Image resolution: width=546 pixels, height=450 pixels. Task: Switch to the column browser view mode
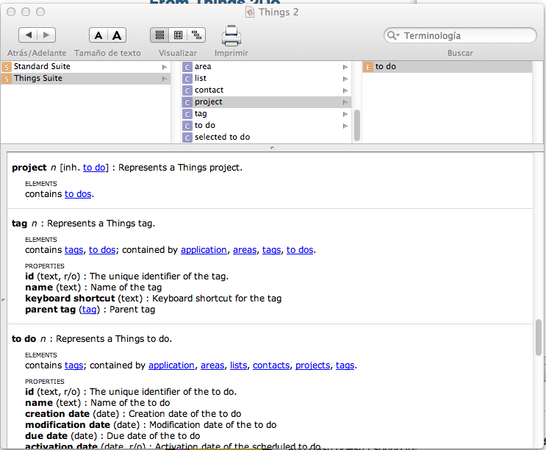pyautogui.click(x=178, y=35)
